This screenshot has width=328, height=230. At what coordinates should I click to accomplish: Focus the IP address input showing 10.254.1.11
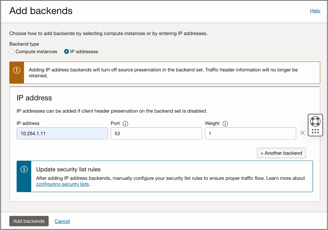[x=62, y=133]
